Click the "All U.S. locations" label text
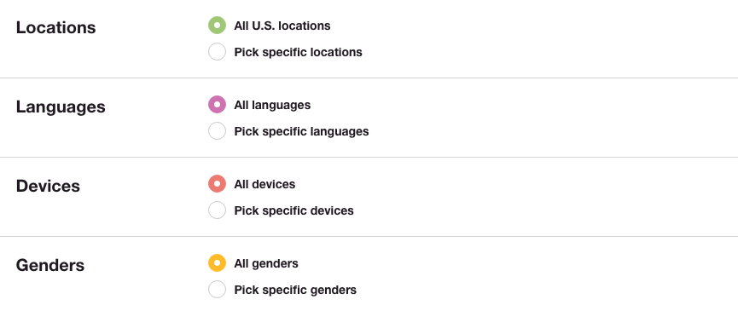The height and width of the screenshot is (311, 738). point(282,26)
